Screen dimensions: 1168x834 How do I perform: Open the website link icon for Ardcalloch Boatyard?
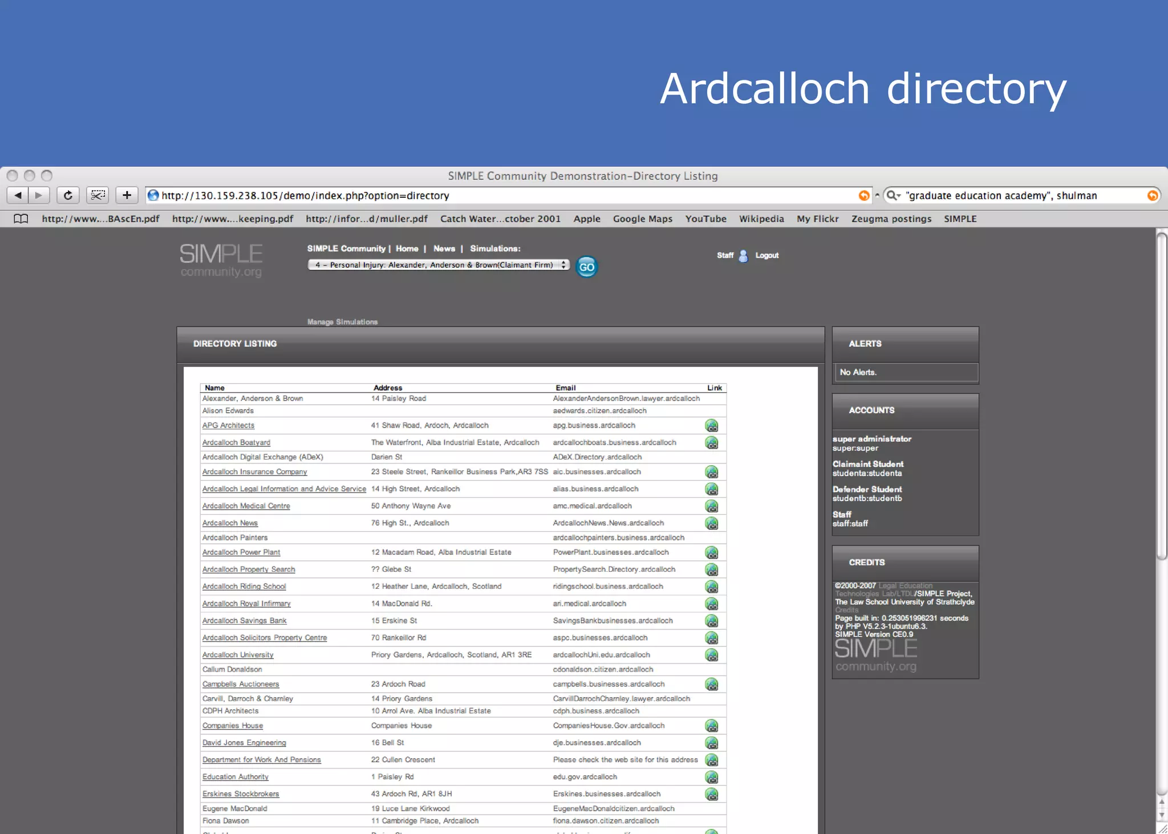click(x=711, y=443)
